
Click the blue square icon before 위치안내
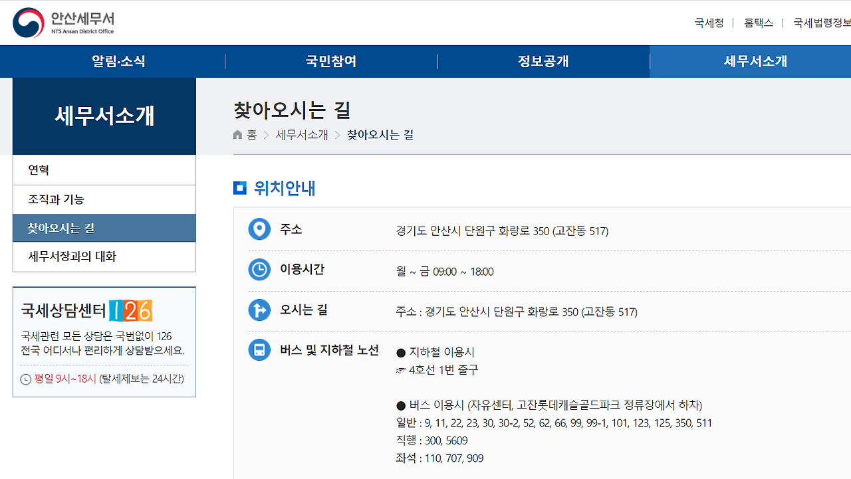click(x=239, y=188)
